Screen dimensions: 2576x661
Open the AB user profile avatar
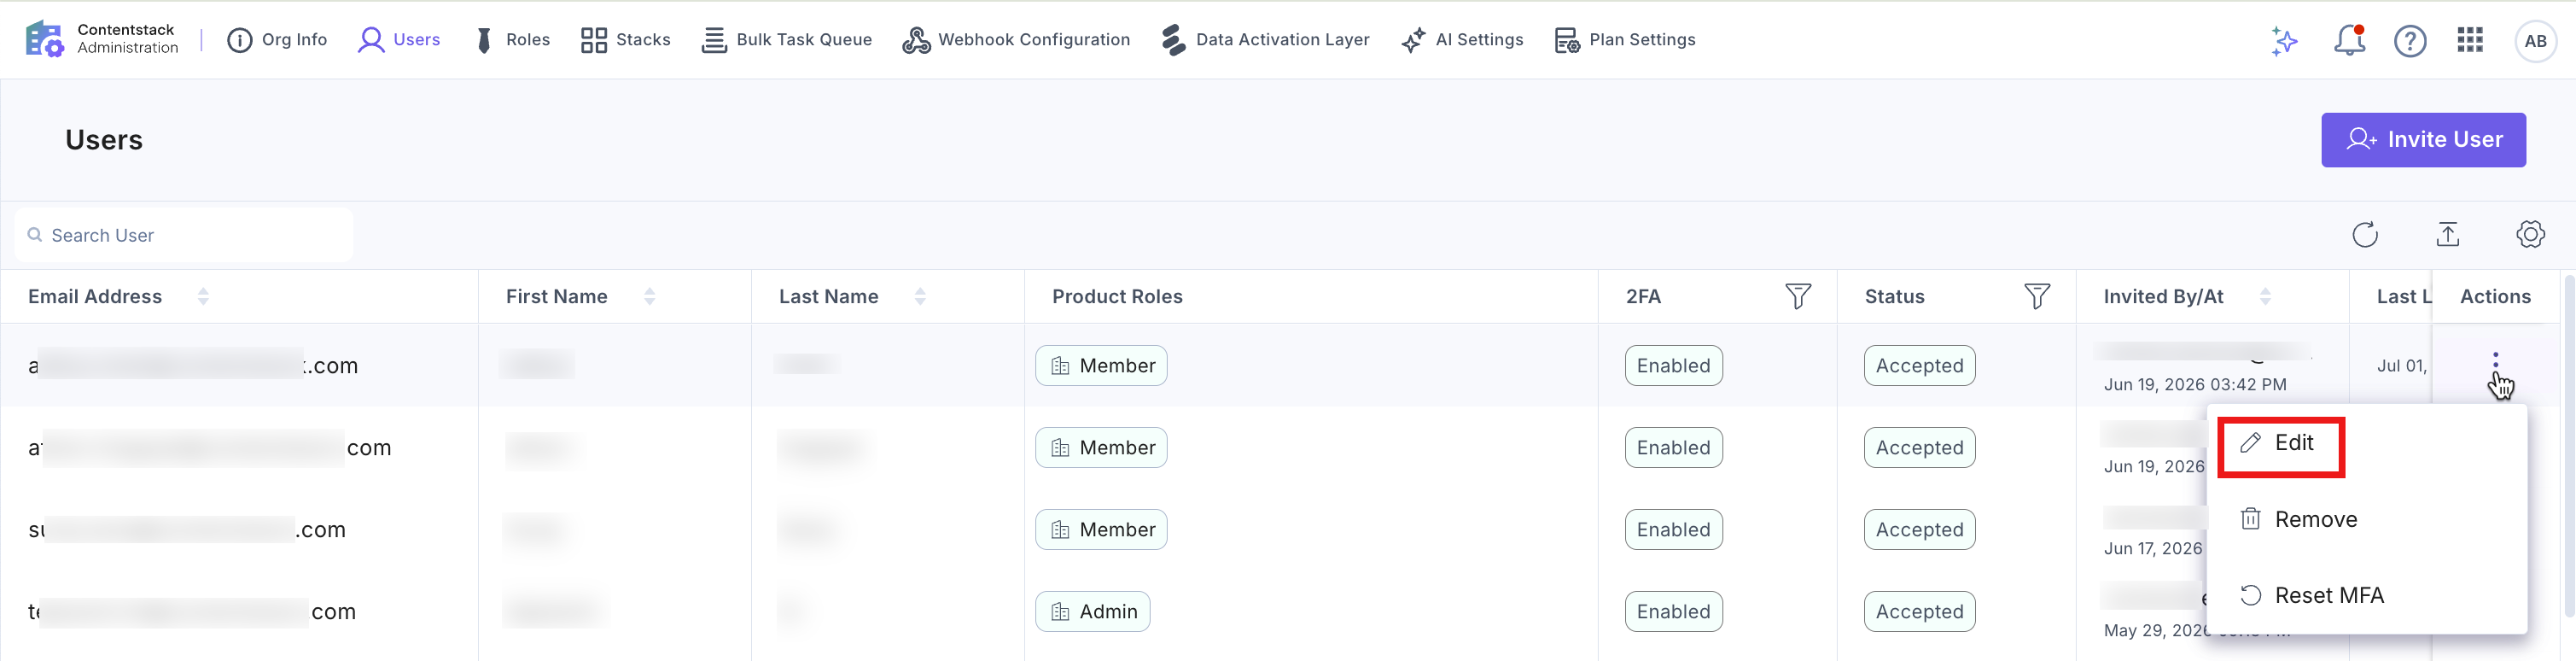[2535, 41]
